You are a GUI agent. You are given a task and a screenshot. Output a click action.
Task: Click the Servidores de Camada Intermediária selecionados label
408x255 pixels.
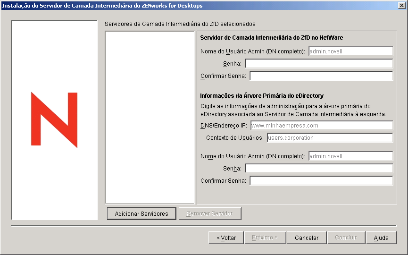pos(180,24)
